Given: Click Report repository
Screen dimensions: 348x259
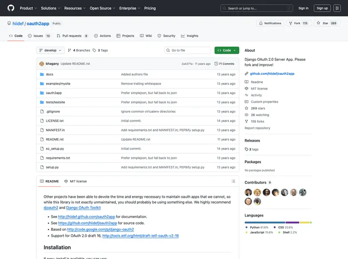Looking at the screenshot, I should pos(257,128).
